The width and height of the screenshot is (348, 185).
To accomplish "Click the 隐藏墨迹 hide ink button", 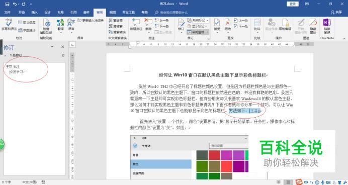I will coord(313,26).
